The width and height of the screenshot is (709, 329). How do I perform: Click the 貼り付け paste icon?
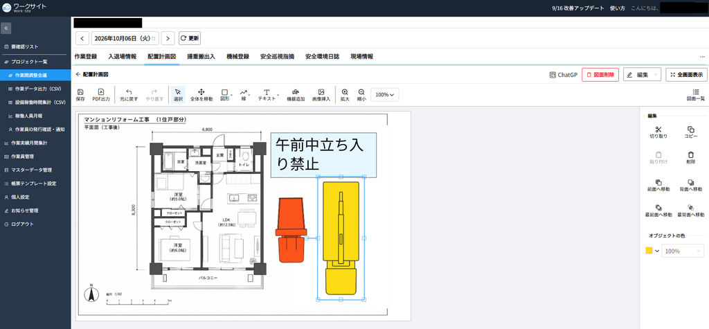(658, 157)
